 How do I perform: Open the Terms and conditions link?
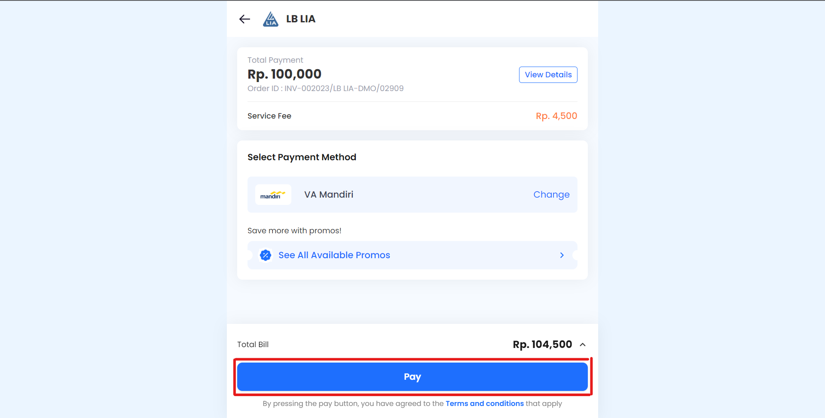tap(484, 403)
